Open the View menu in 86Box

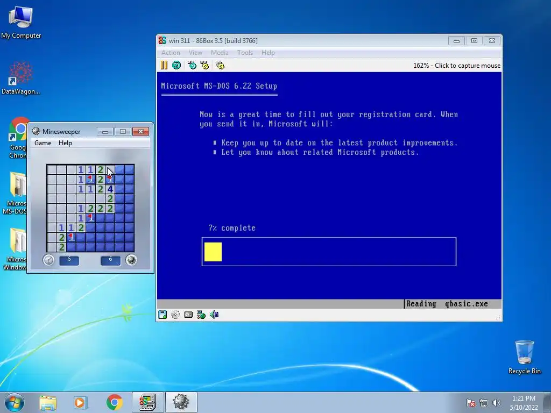[x=195, y=53]
